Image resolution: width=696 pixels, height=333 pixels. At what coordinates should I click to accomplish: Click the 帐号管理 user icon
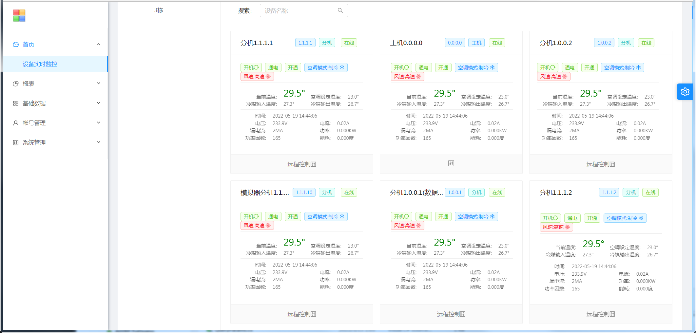(x=15, y=123)
